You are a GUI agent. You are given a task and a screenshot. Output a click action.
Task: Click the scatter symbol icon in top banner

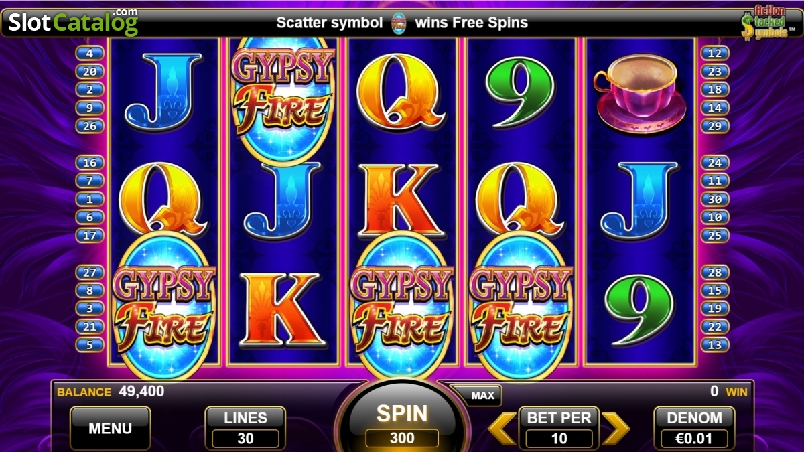pos(399,23)
